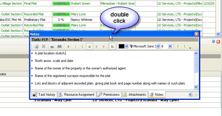Screen dimensions: 222x116
Task: Open the font color dropdown
Action: tap(127, 46)
